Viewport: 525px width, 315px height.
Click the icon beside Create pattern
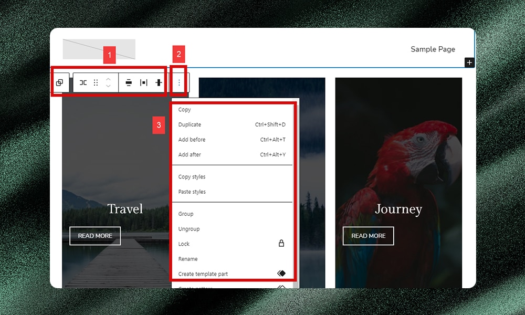pos(281,288)
